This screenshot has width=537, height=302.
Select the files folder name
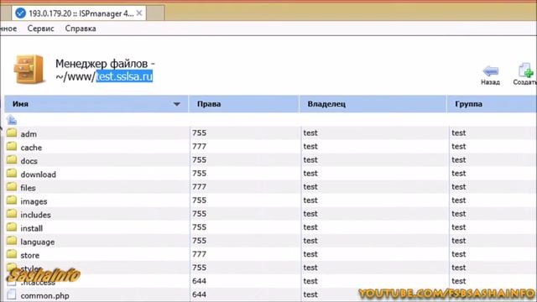point(28,188)
